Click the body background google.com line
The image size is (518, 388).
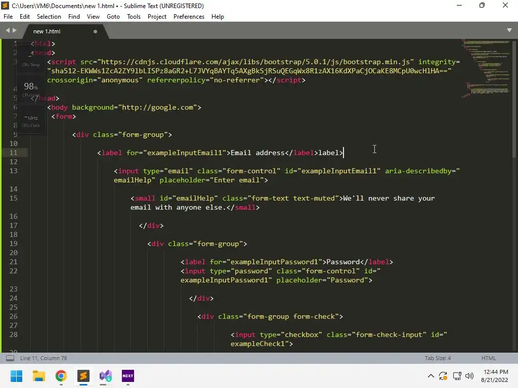(x=124, y=107)
